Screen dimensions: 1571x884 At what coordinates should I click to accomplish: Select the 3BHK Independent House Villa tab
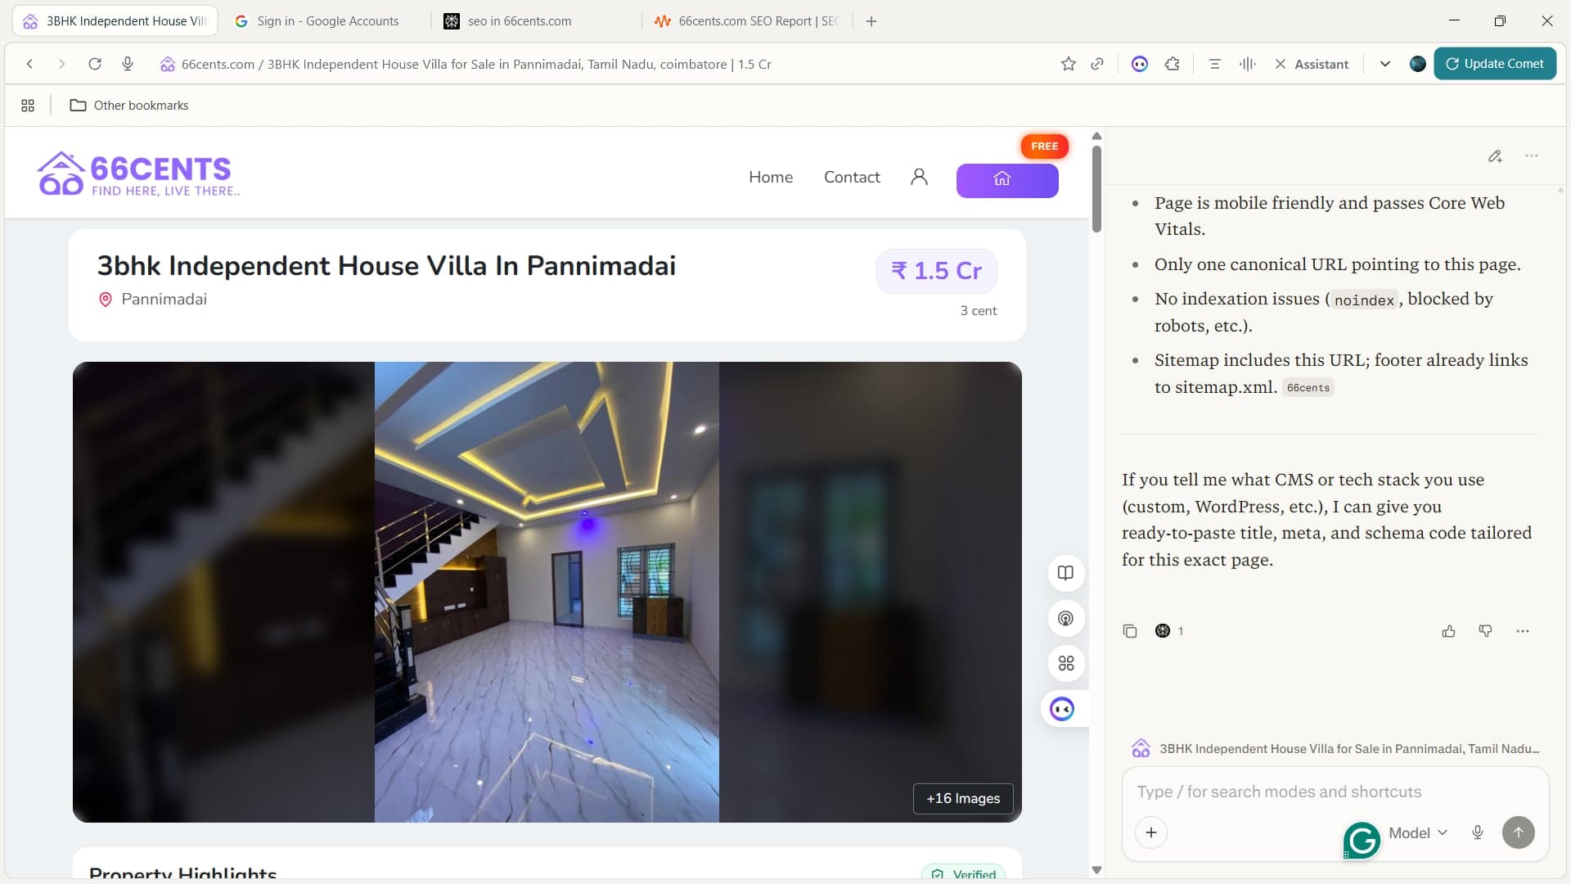[115, 21]
